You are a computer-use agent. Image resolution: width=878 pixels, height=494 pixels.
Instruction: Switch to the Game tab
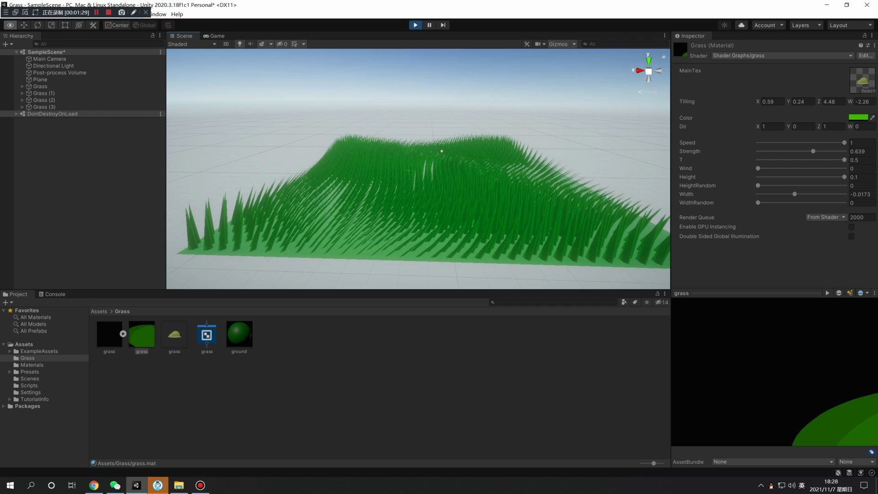click(x=215, y=35)
